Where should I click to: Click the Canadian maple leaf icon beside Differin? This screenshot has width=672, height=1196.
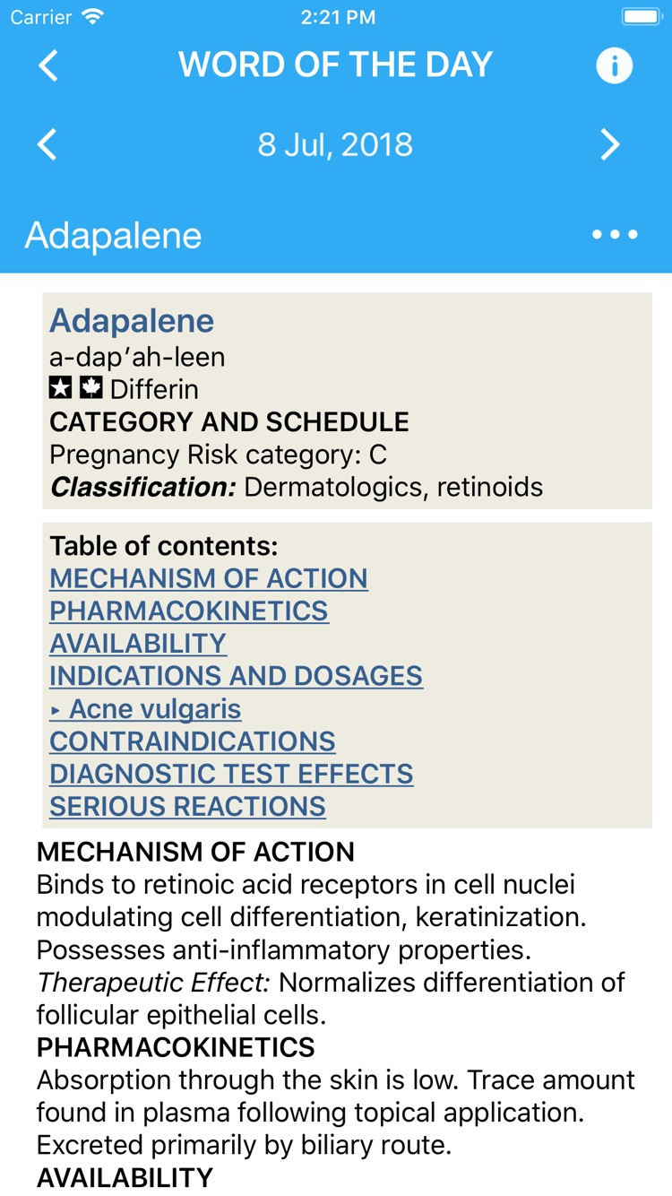tap(91, 388)
